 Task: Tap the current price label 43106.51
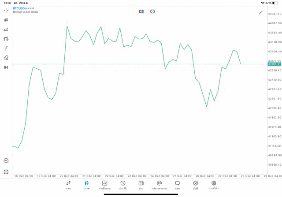click(274, 64)
